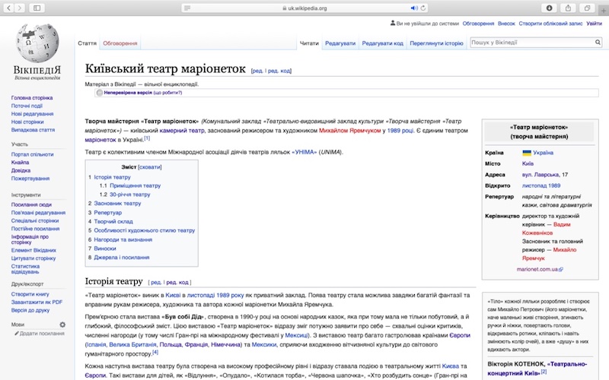This screenshot has height=380, width=609.
Task: Open the Редагувати tab
Action: point(340,43)
